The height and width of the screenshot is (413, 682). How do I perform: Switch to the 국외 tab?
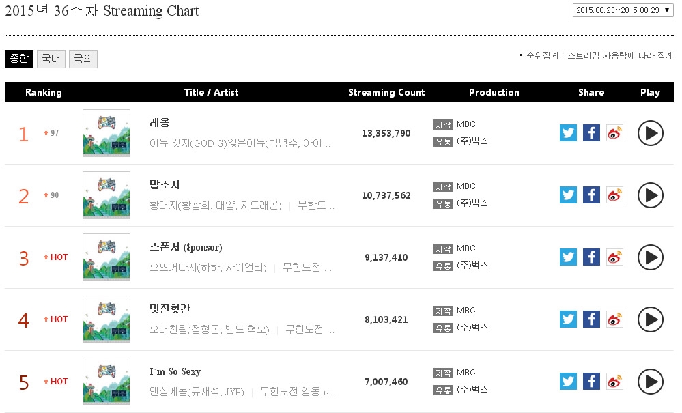[x=83, y=59]
